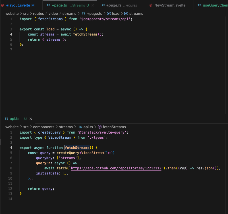Click load symbol icon in upper breadcrumb
The width and height of the screenshot is (228, 214).
pyautogui.click(x=109, y=13)
